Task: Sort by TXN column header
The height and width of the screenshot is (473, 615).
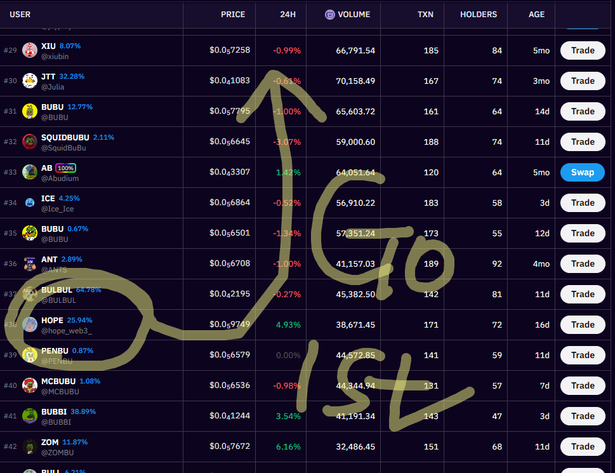Action: [425, 15]
